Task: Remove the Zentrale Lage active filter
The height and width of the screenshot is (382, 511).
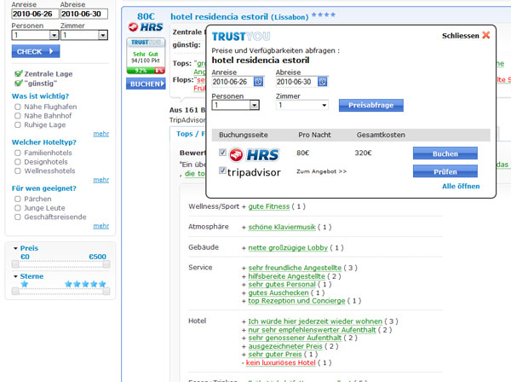Action: coord(19,73)
